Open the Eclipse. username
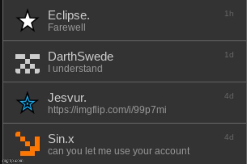The width and height of the screenshot is (247, 164). [x=69, y=16]
